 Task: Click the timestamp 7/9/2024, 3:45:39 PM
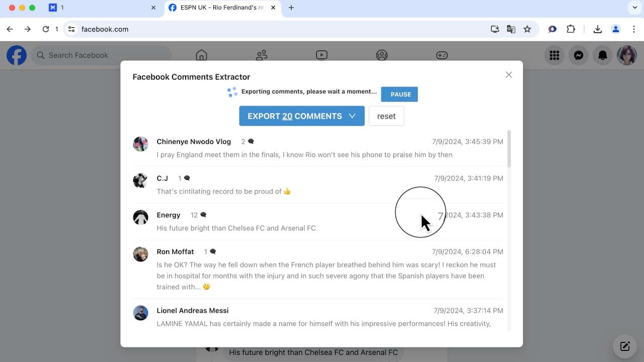[468, 142]
